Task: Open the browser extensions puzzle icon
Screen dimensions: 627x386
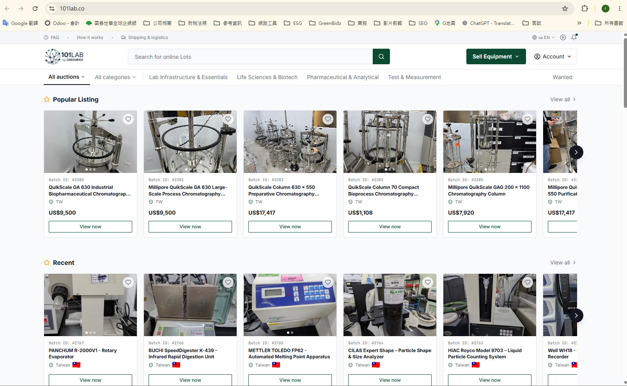Action: pos(584,9)
